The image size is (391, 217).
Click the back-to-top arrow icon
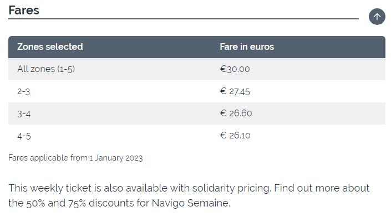click(377, 17)
